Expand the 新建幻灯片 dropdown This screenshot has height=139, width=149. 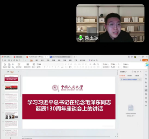28,67
